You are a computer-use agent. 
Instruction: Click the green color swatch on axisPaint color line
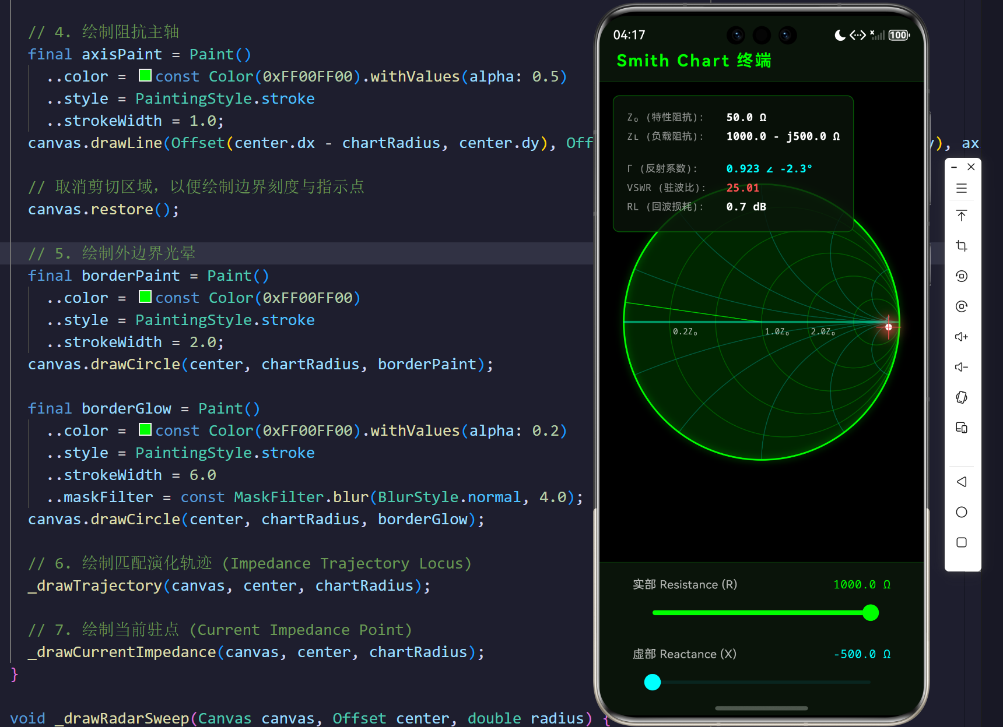click(x=145, y=75)
